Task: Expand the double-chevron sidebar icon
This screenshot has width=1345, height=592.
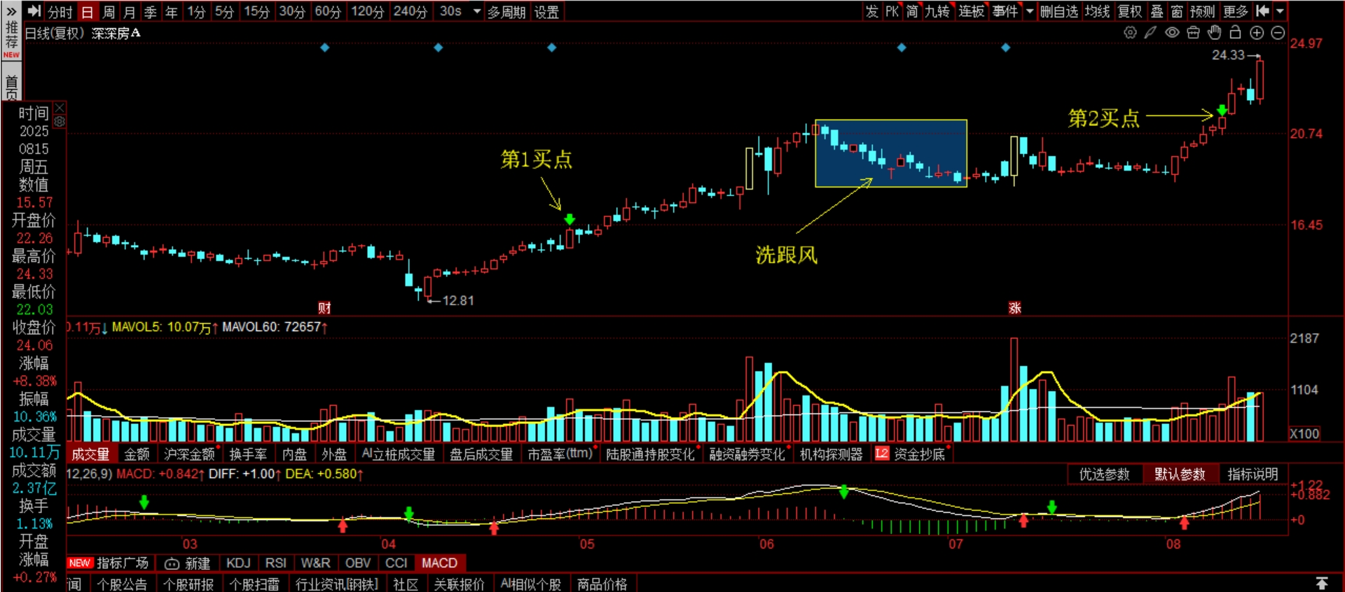Action: tap(11, 10)
